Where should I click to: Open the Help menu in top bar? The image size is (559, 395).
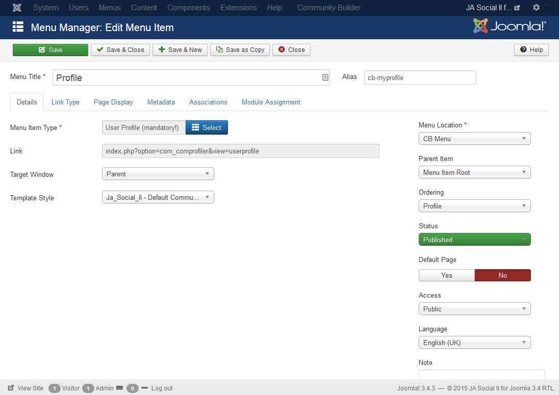click(274, 8)
